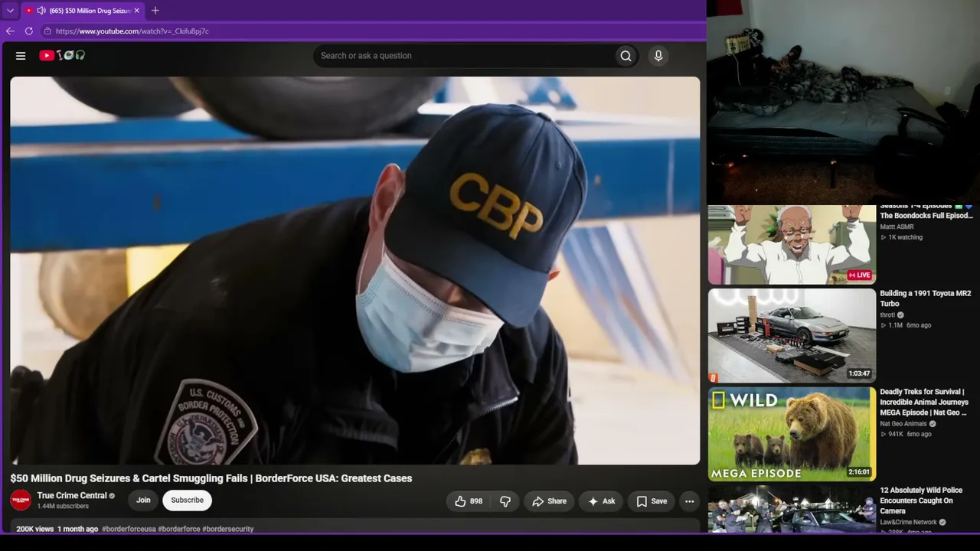Viewport: 980px width, 551px height.
Task: Like the video with 898 likes
Action: click(469, 501)
